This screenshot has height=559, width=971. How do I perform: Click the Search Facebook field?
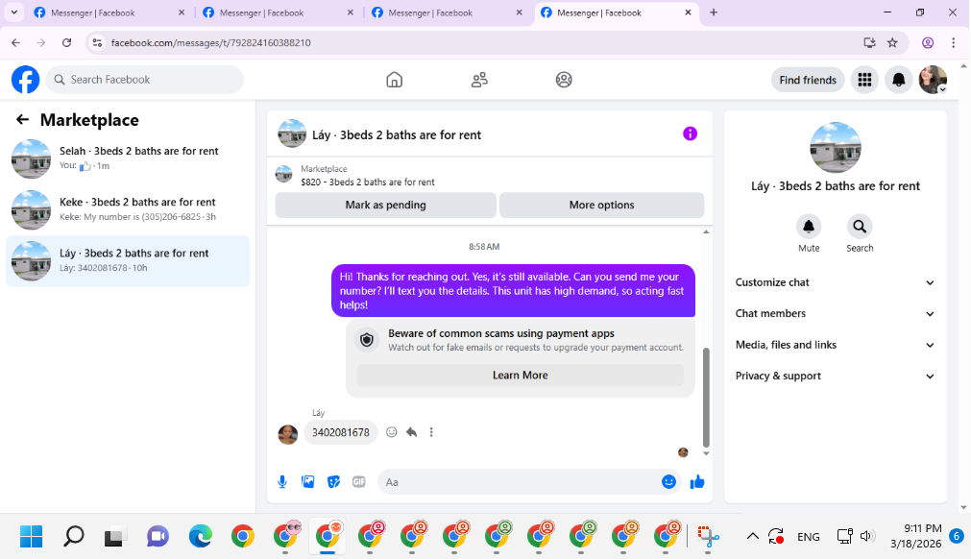[145, 80]
